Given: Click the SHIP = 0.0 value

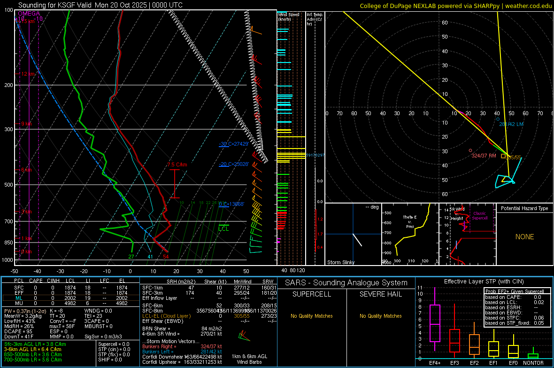Looking at the screenshot, I should pyautogui.click(x=110, y=360).
